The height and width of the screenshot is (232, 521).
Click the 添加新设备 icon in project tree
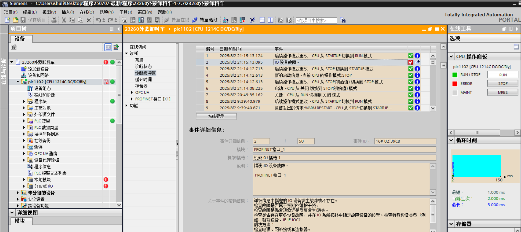(24, 69)
